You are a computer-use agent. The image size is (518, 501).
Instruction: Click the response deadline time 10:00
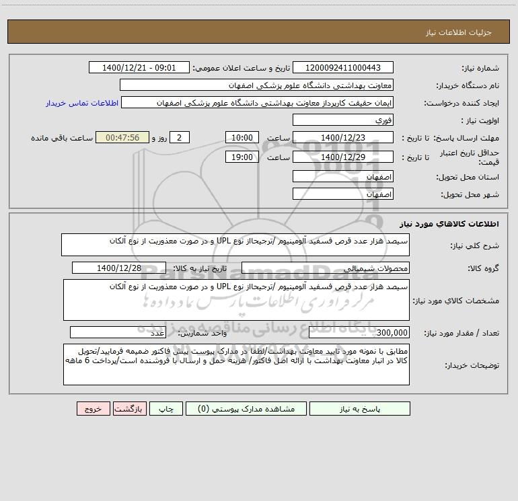pyautogui.click(x=242, y=137)
